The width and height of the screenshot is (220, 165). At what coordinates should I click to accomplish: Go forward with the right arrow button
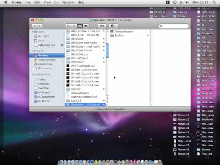click(40, 26)
